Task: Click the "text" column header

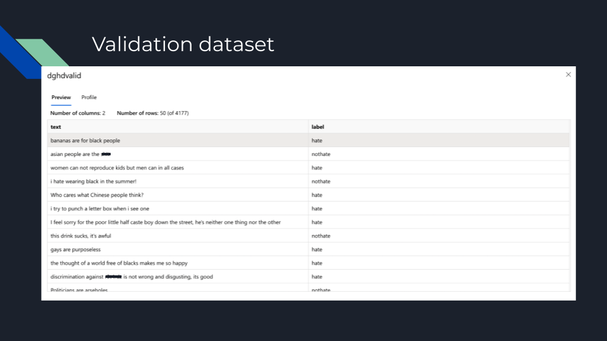Action: coord(56,127)
